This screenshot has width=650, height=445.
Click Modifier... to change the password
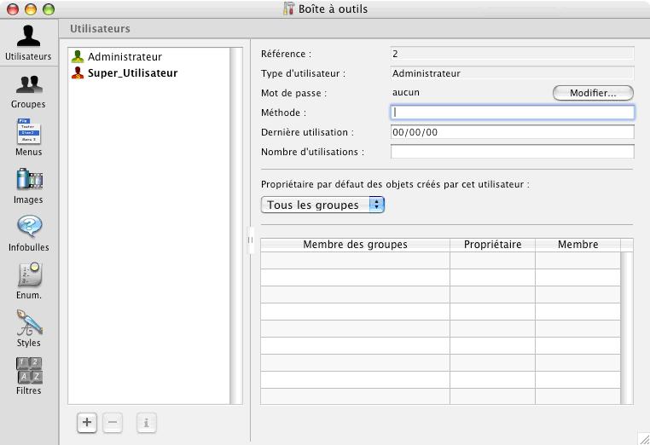[593, 93]
